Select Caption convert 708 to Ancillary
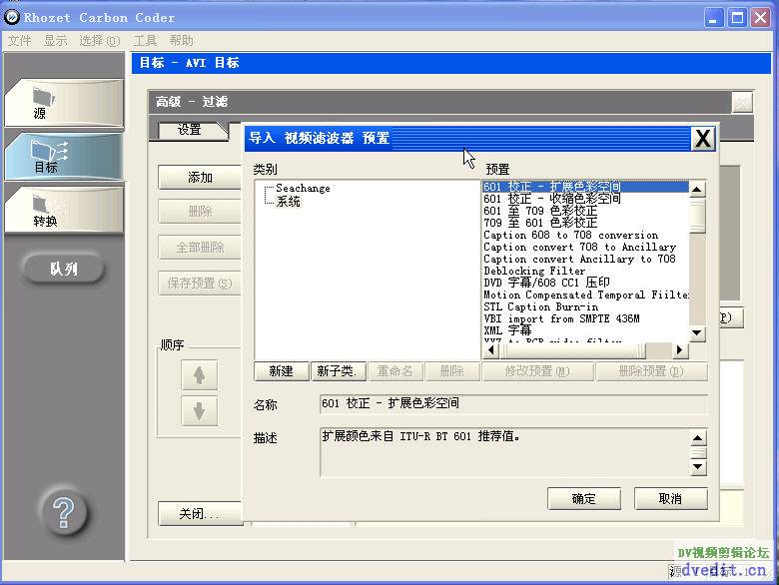The height and width of the screenshot is (585, 779). [x=585, y=247]
